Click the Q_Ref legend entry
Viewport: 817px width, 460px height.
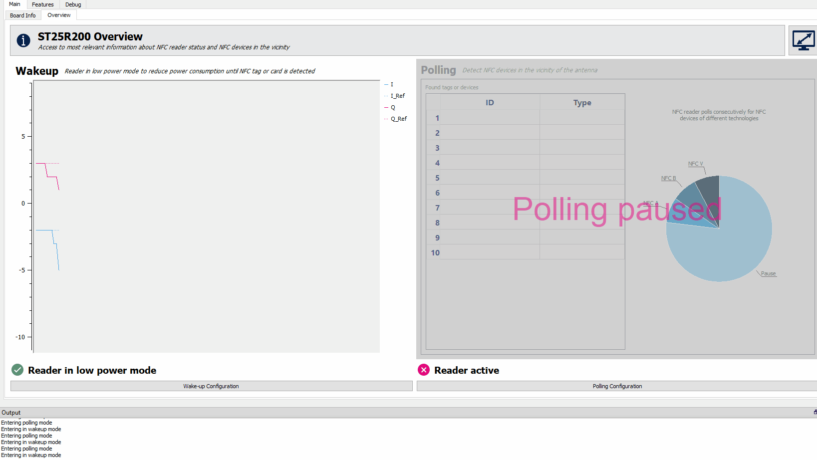pos(396,119)
